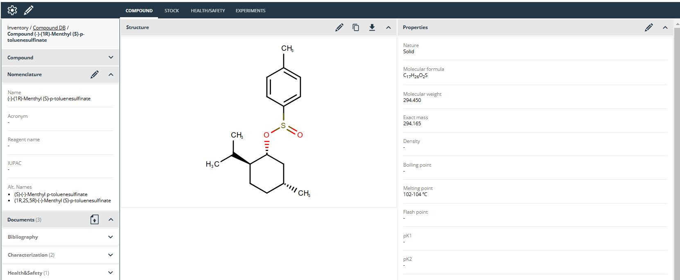Image resolution: width=680 pixels, height=280 pixels.
Task: Copy the structure using copy icon
Action: click(356, 27)
